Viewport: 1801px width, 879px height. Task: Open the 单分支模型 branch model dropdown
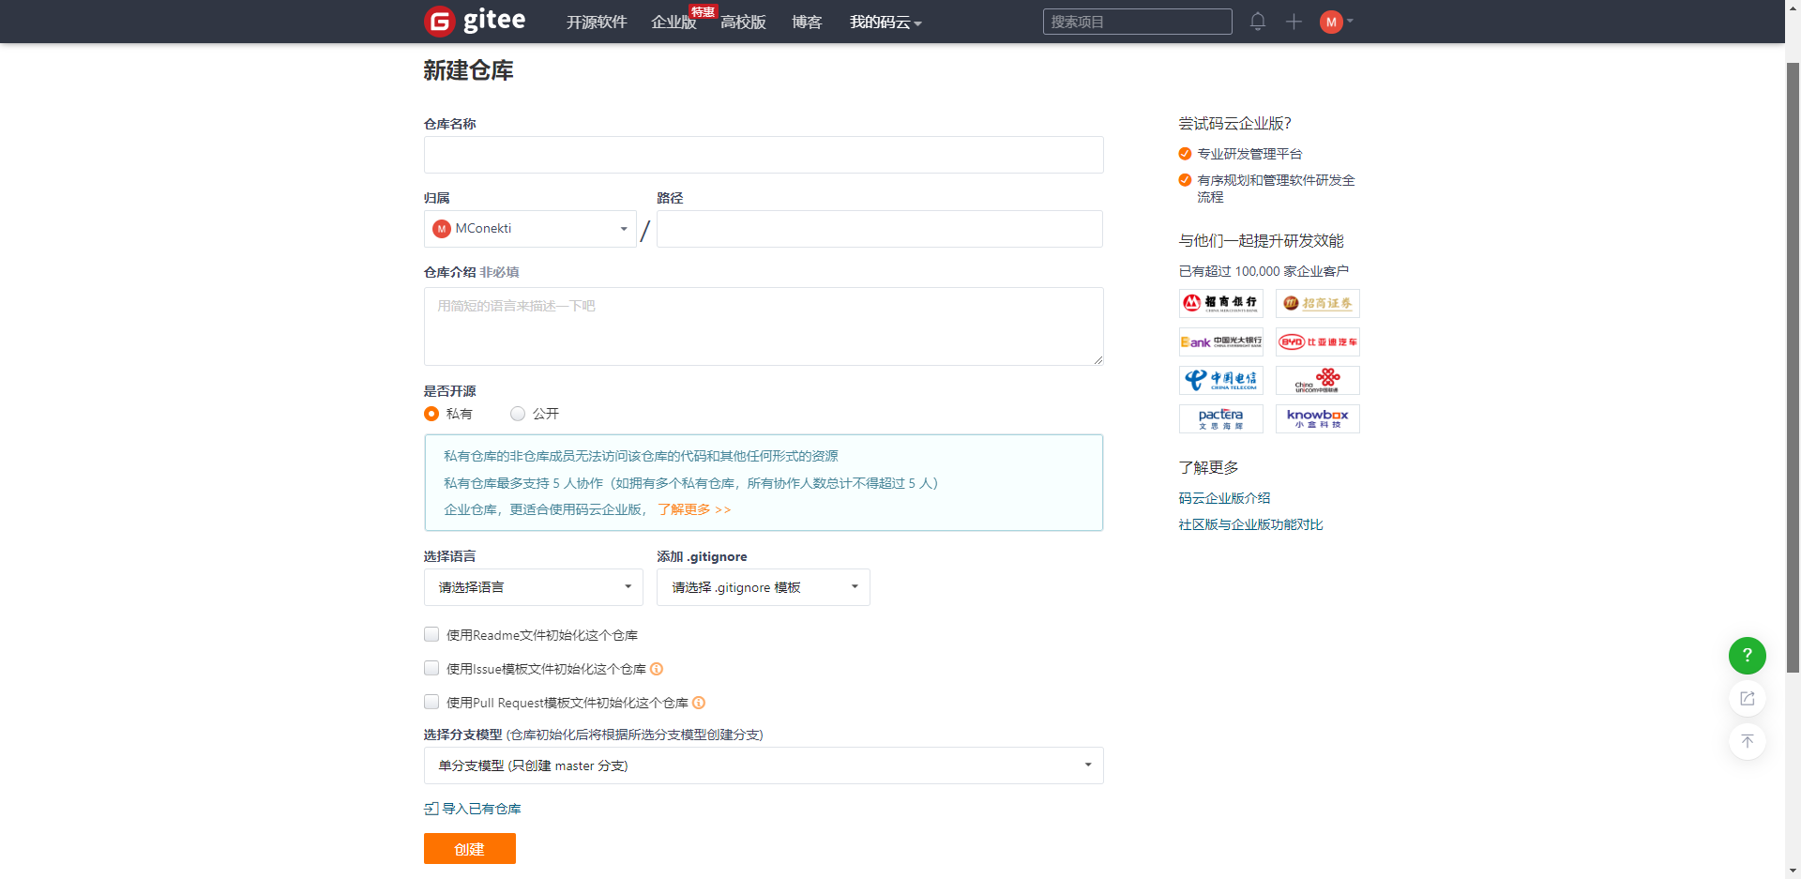[764, 765]
